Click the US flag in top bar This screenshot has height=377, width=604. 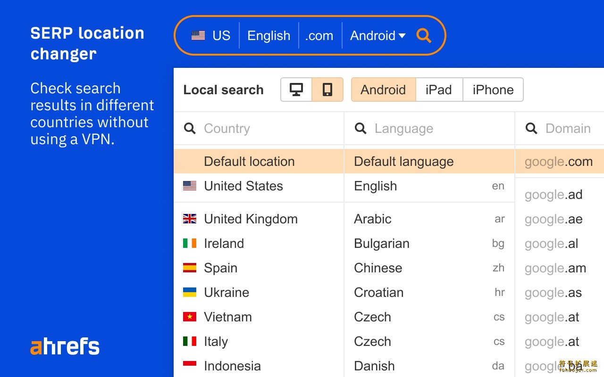pos(198,35)
